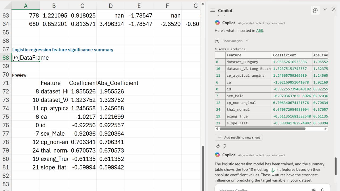
Task: Click Add results to new sheet
Action: click(239, 137)
